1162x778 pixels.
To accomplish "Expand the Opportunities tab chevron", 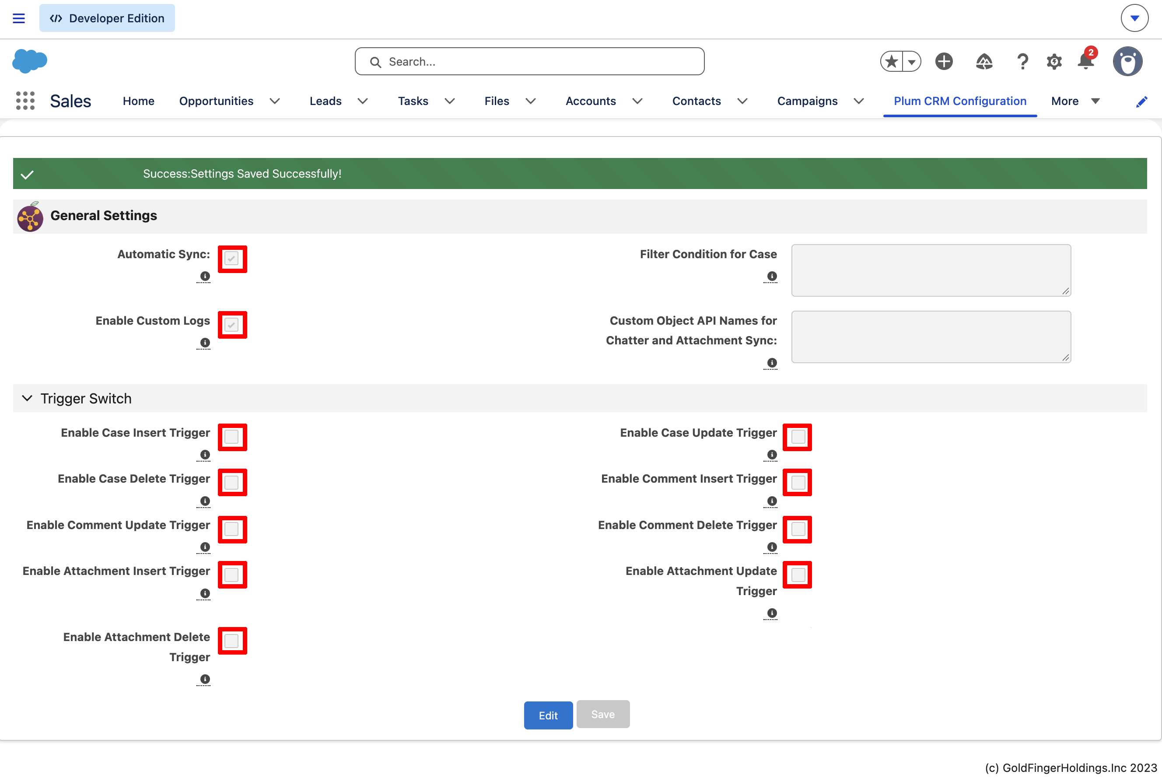I will (275, 101).
